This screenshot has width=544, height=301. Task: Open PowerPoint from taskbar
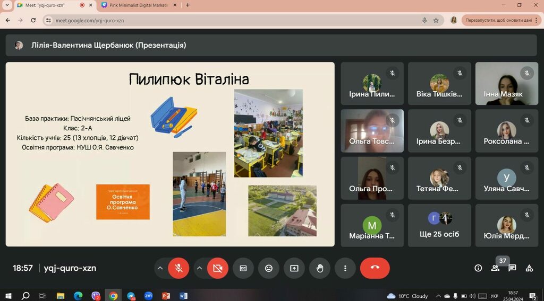166,296
